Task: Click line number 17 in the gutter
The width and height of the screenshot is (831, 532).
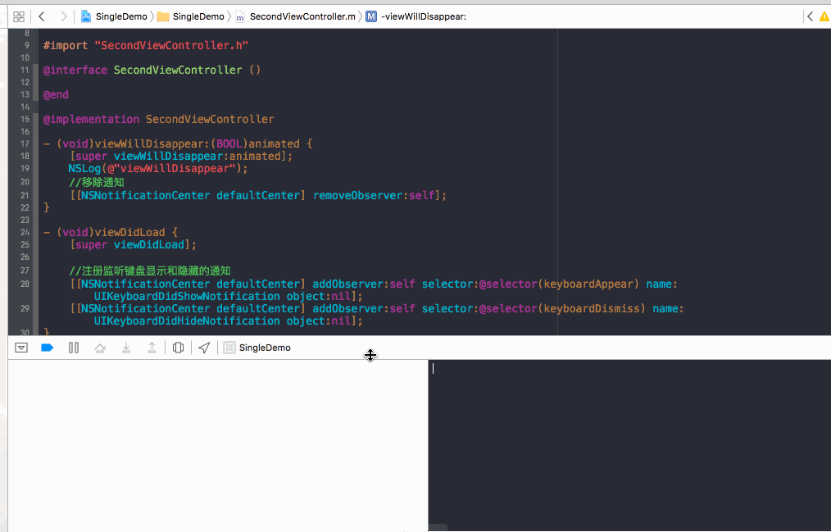Action: pyautogui.click(x=25, y=143)
